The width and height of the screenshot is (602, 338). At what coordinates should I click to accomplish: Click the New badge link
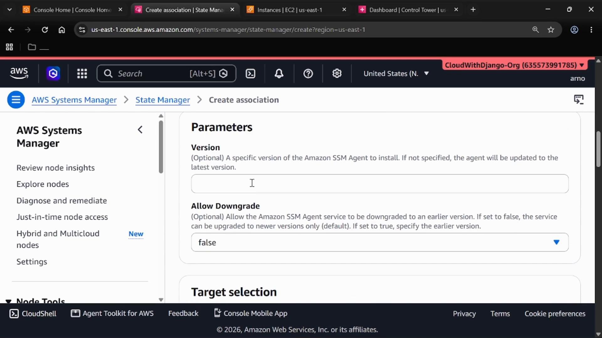tap(136, 234)
